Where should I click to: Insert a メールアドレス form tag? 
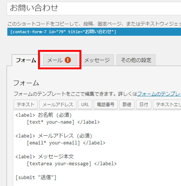[x=58, y=104]
